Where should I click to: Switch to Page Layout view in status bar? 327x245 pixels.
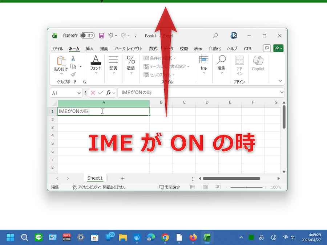click(205, 187)
